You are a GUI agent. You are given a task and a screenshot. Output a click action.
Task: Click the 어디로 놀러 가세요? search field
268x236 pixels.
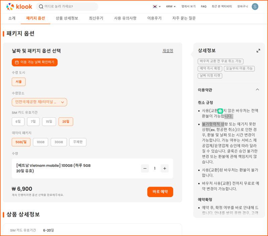pyautogui.click(x=67, y=6)
